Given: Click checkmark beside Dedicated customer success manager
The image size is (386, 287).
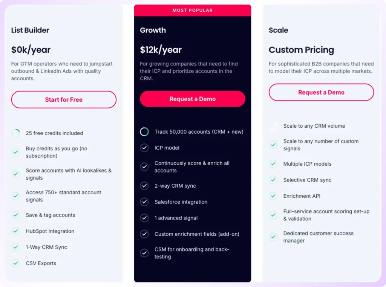Looking at the screenshot, I should [x=273, y=237].
